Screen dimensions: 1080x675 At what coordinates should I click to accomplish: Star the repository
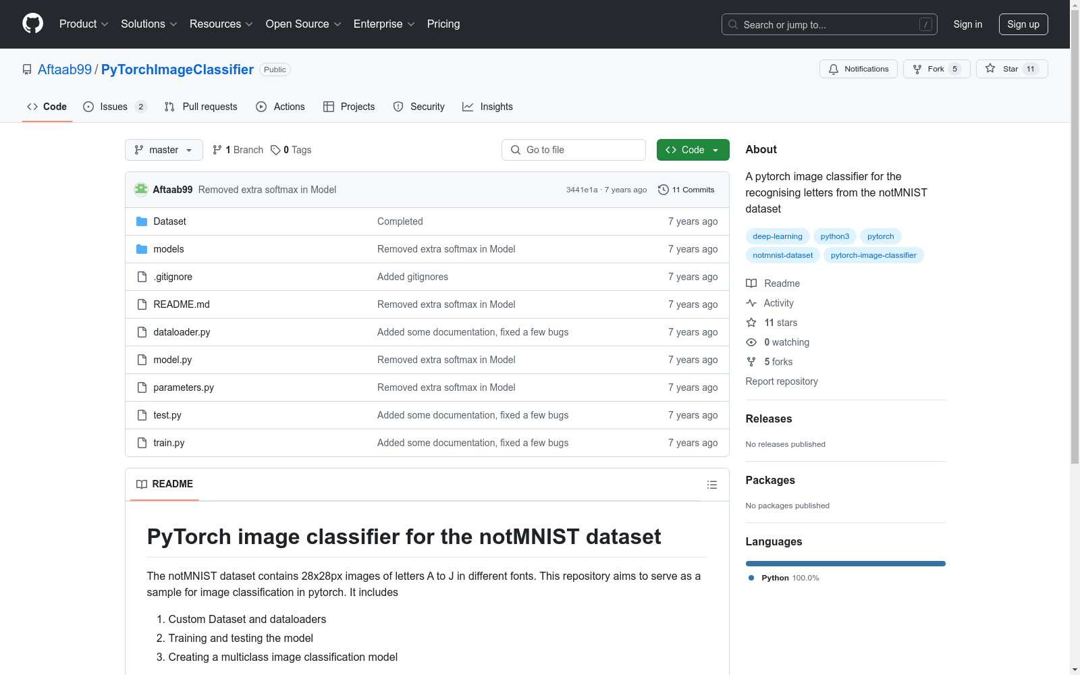click(x=1012, y=69)
